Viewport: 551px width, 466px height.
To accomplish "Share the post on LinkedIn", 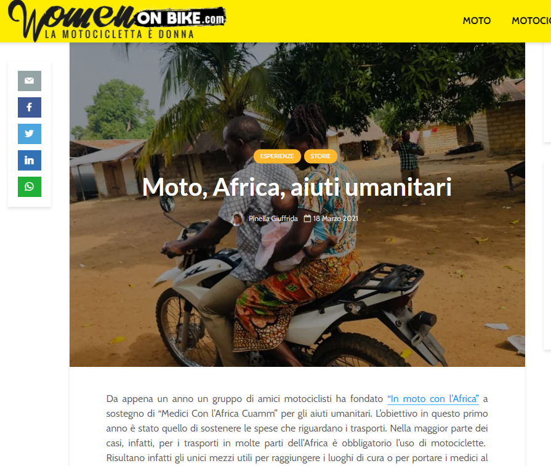I will [30, 160].
